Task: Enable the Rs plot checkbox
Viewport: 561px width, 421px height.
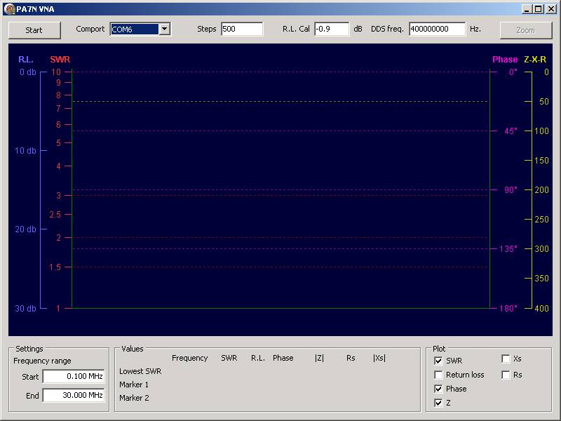Action: point(506,375)
